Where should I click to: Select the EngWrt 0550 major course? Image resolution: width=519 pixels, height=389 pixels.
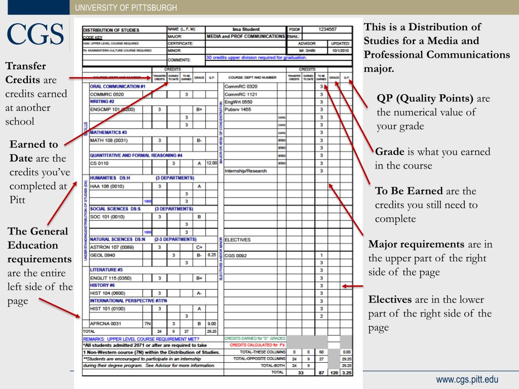pos(238,102)
